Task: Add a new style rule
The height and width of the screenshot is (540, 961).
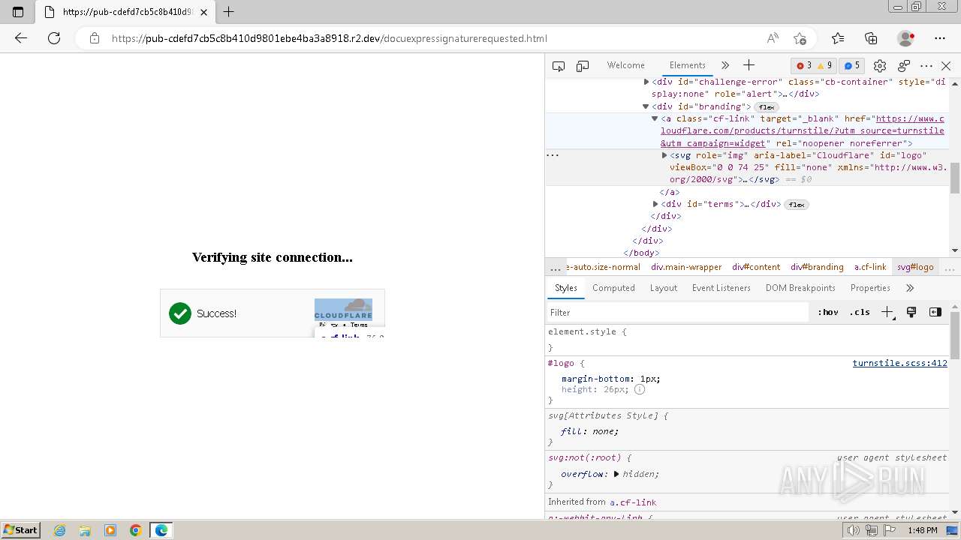Action: point(887,312)
